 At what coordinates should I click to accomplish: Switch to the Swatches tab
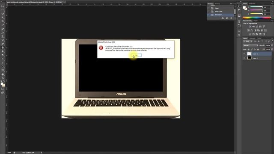click(x=252, y=4)
